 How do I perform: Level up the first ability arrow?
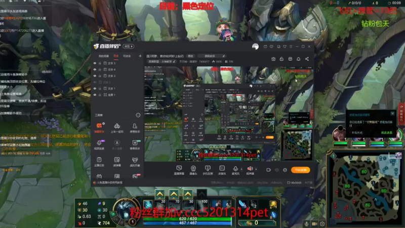tap(160, 194)
